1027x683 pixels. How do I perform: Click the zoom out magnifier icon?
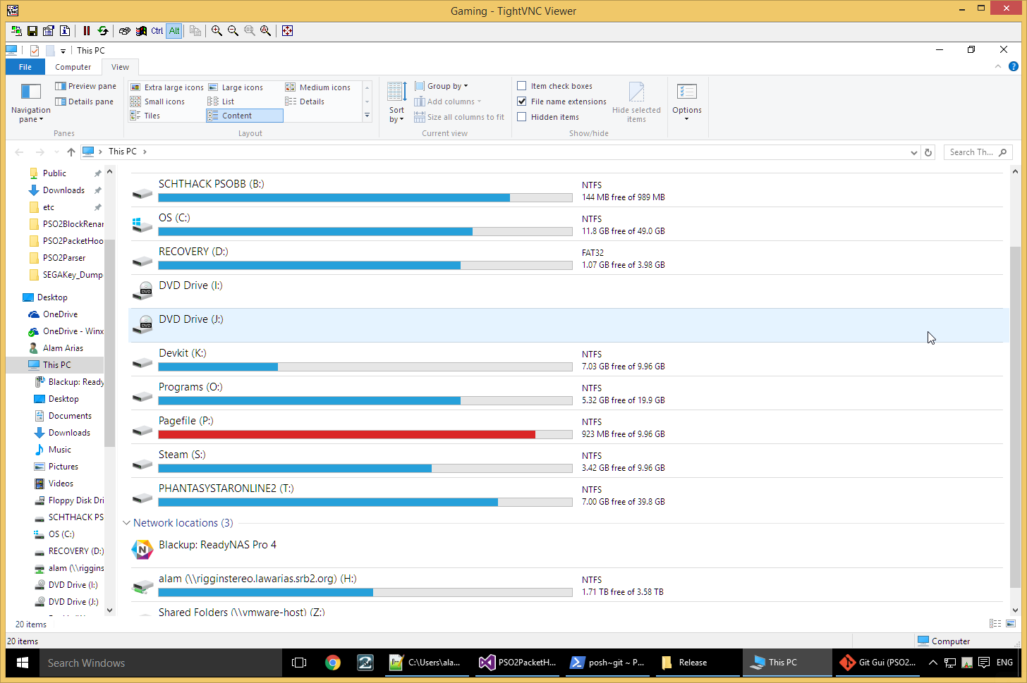[233, 30]
